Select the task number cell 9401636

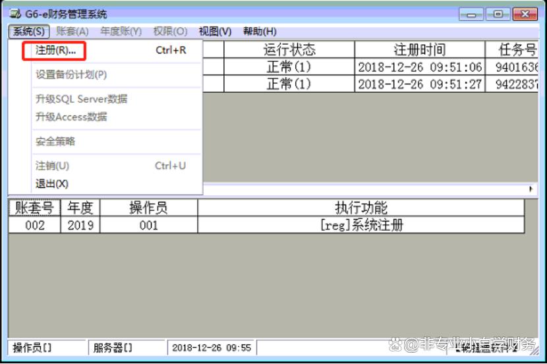click(x=512, y=67)
